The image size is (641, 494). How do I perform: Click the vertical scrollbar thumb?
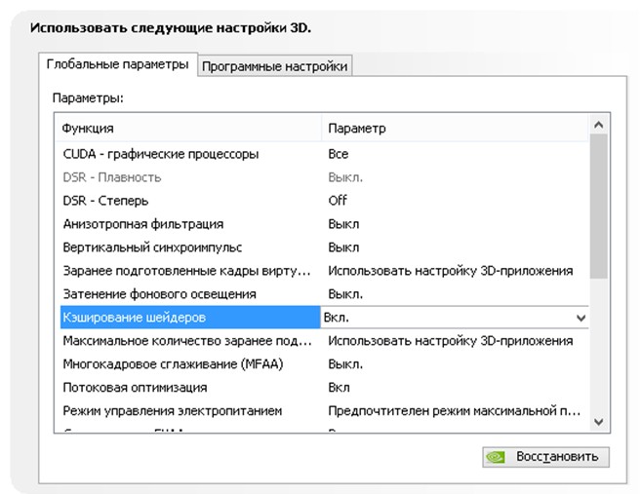click(600, 207)
